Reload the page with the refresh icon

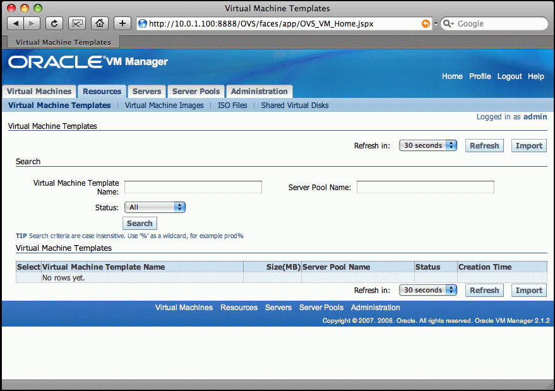pos(54,23)
